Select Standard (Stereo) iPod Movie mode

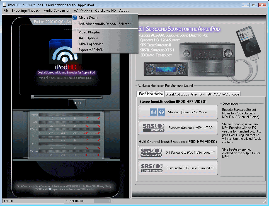pos(178,112)
